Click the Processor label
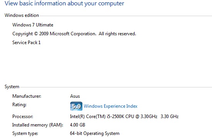The width and height of the screenshot is (212, 138). (23, 117)
